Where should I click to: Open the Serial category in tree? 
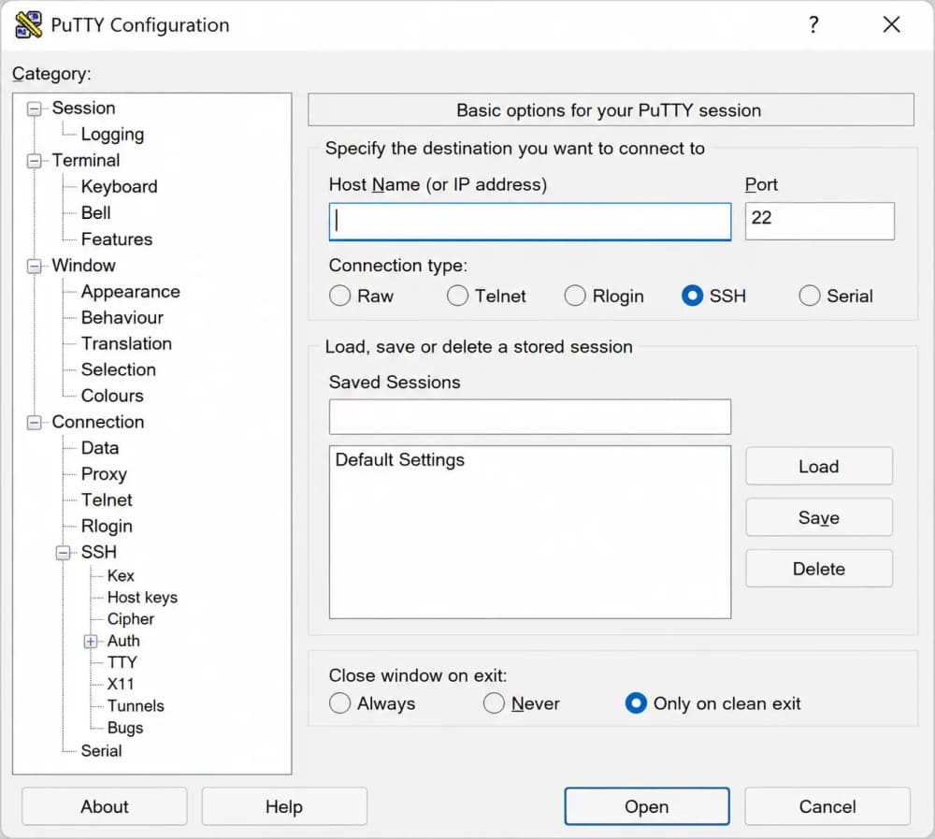point(101,751)
